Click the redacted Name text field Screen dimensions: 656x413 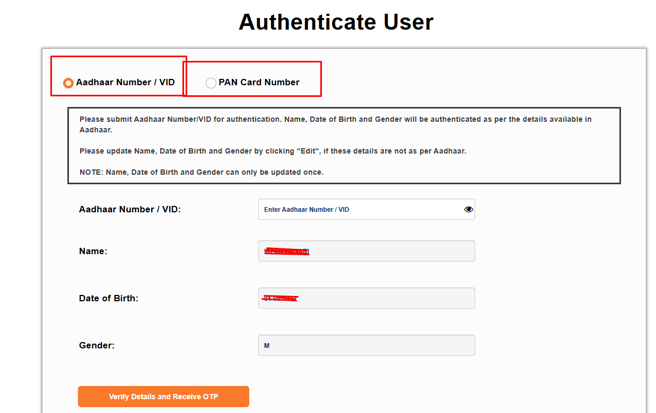click(366, 251)
